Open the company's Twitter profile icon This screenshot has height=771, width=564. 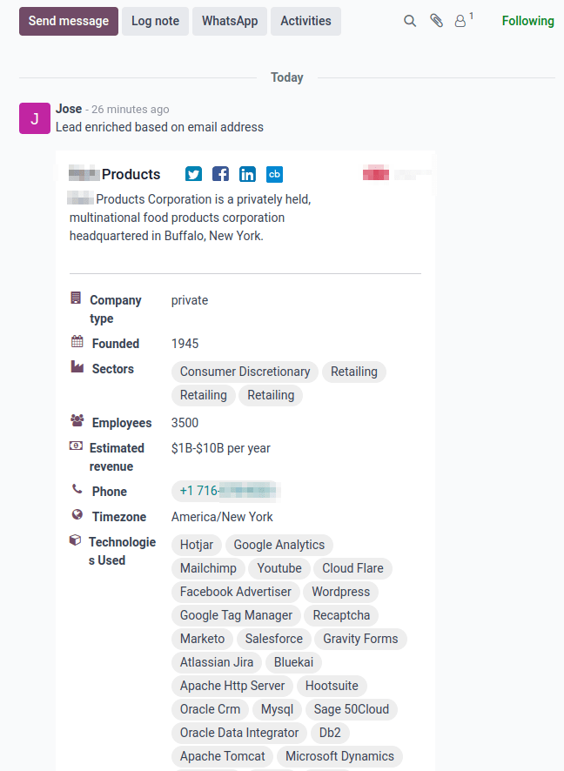tap(192, 174)
